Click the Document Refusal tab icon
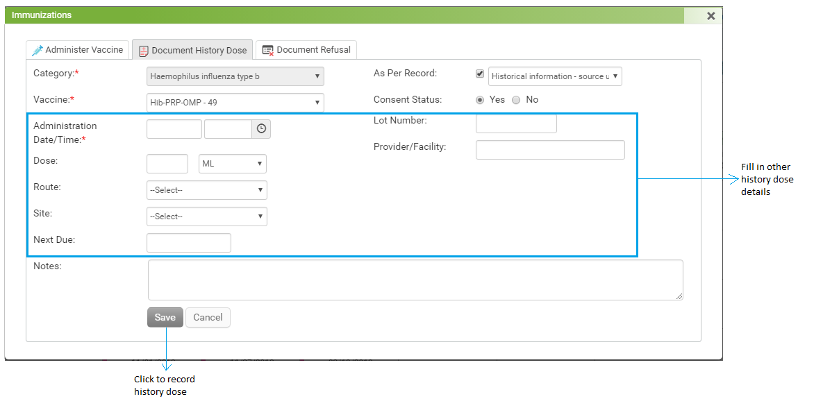The image size is (814, 408). pos(268,50)
